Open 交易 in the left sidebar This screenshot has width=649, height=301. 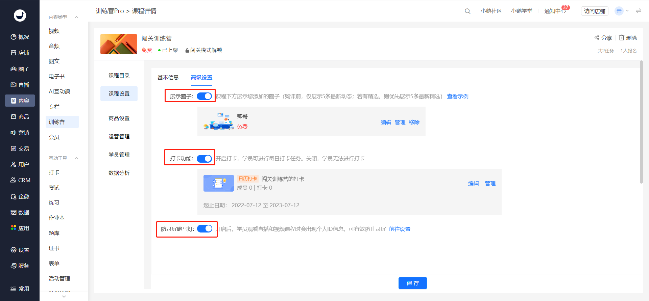[20, 148]
